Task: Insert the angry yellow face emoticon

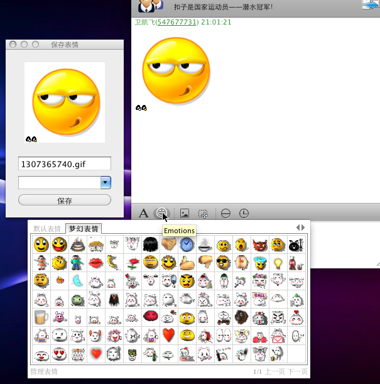Action: click(x=187, y=281)
